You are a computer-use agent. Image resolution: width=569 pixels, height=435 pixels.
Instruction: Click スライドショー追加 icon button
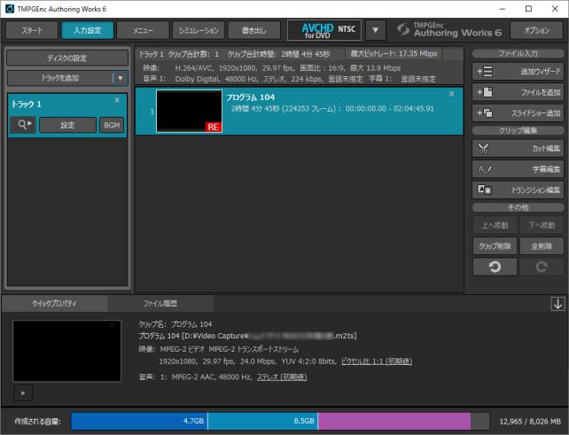(x=518, y=113)
